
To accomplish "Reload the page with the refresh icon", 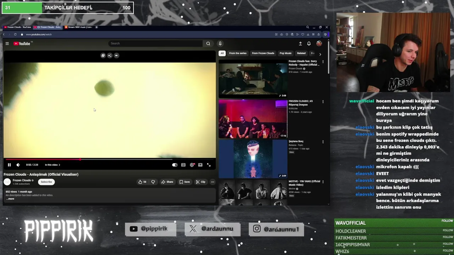I will pyautogui.click(x=15, y=34).
